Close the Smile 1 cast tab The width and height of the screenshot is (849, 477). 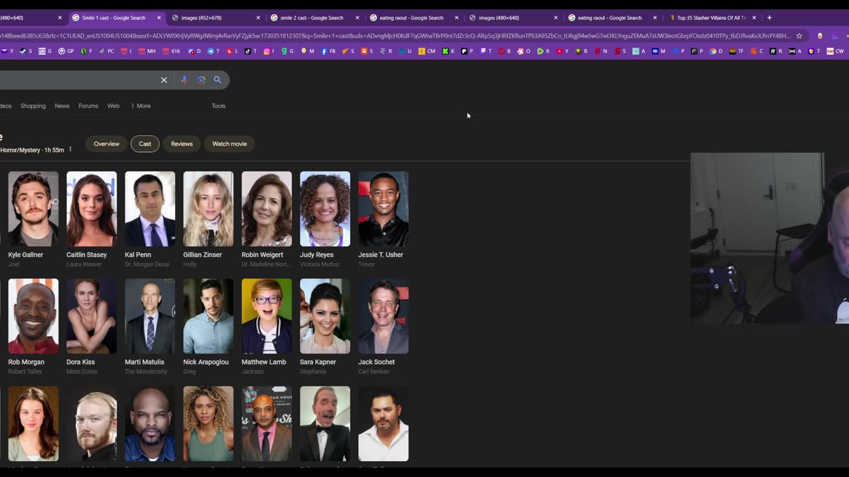pos(159,18)
